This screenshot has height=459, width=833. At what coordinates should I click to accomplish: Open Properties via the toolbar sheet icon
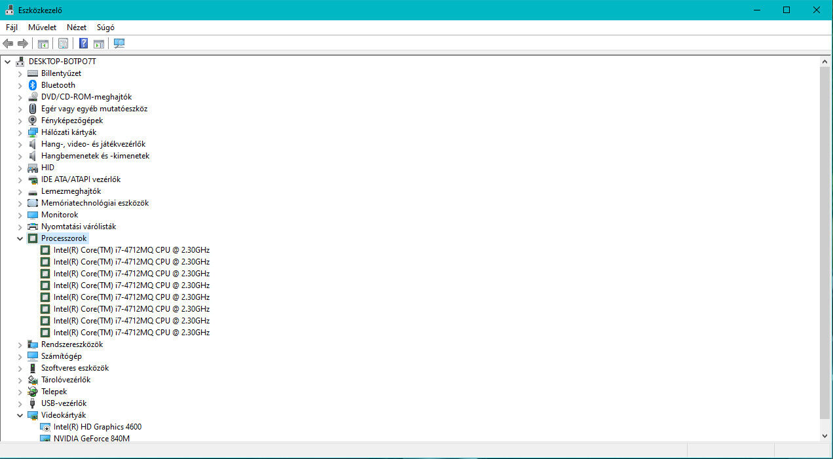click(x=63, y=44)
